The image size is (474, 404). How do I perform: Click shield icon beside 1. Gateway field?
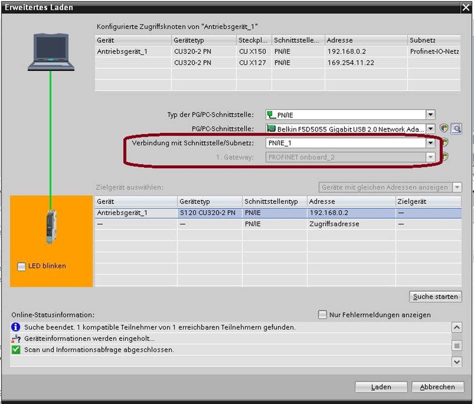[x=444, y=157]
